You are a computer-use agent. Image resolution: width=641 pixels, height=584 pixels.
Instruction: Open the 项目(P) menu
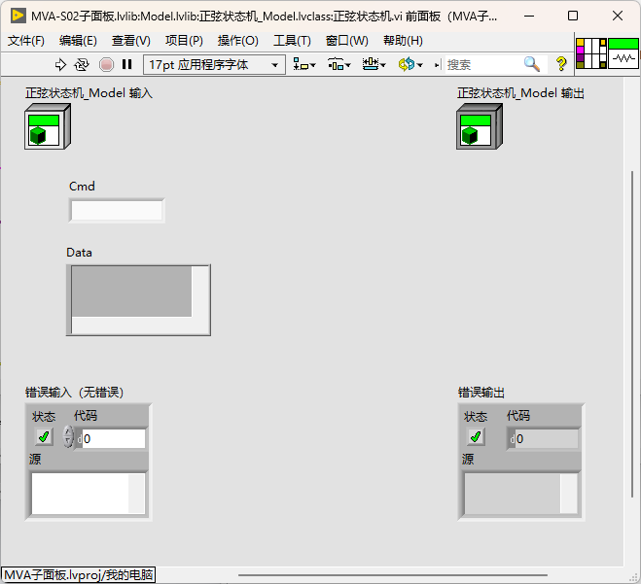coord(185,41)
